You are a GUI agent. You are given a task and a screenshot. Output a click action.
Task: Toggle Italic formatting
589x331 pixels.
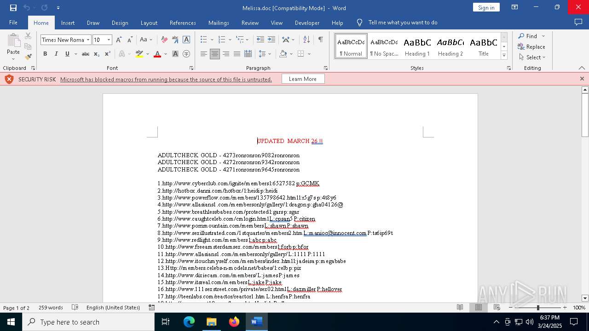pyautogui.click(x=56, y=54)
